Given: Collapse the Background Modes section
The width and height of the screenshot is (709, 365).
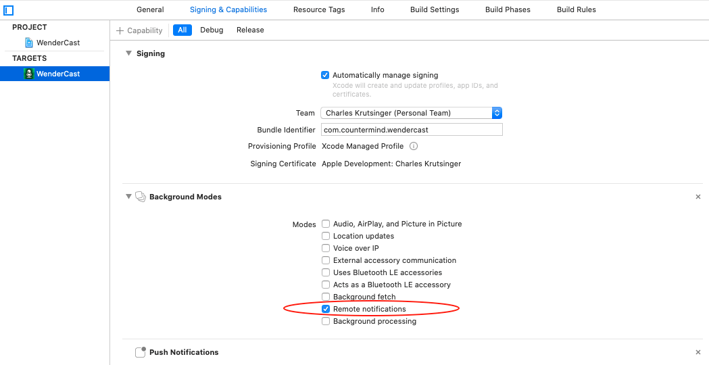Looking at the screenshot, I should tap(128, 197).
